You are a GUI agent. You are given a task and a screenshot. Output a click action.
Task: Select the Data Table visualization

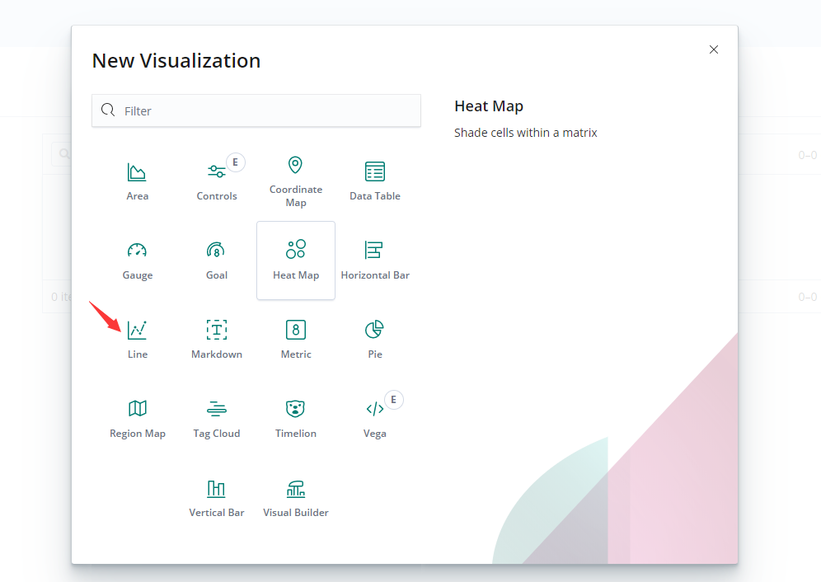pos(375,181)
